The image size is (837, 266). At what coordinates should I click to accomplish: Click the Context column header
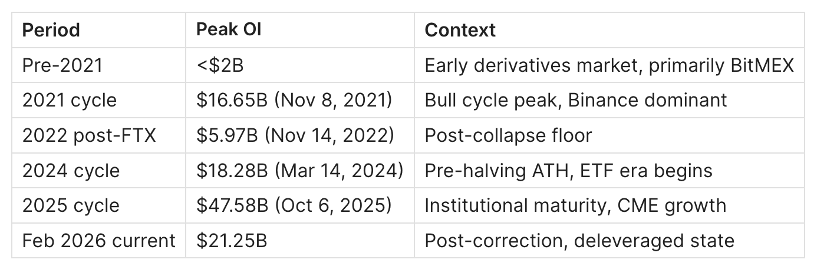click(460, 30)
